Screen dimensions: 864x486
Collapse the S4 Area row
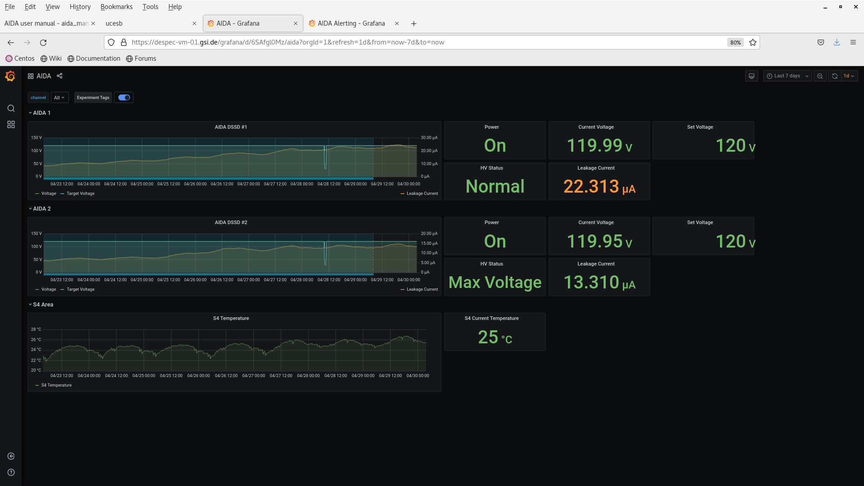tap(41, 305)
